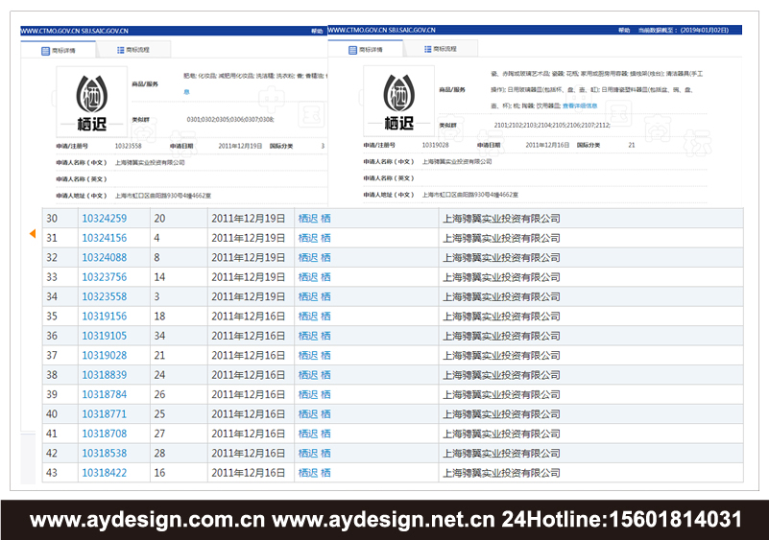Open registration number 10319105
This screenshot has width=769, height=540.
point(104,336)
